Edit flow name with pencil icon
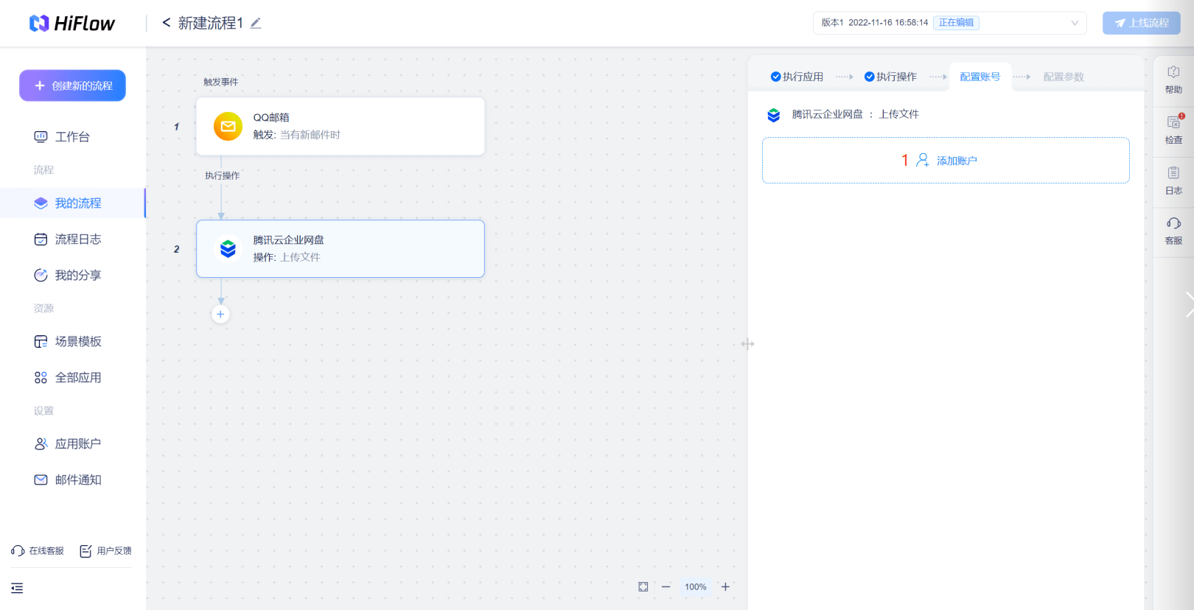 256,23
